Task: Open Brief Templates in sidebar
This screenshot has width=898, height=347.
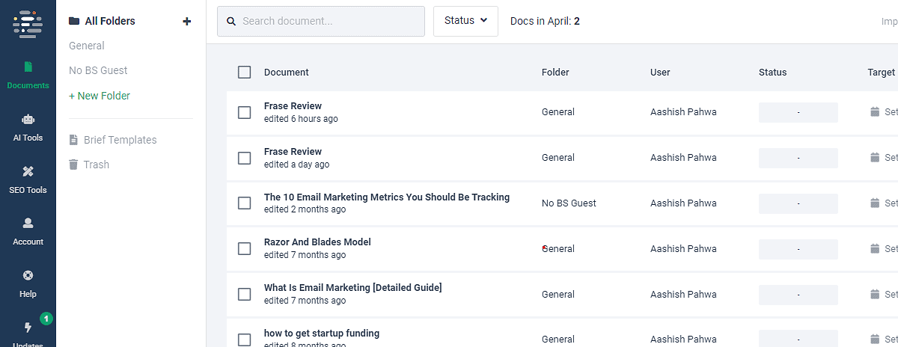Action: (x=120, y=140)
